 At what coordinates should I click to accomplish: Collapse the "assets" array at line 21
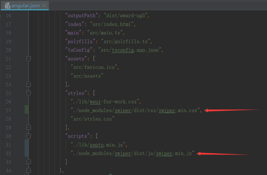coord(29,59)
